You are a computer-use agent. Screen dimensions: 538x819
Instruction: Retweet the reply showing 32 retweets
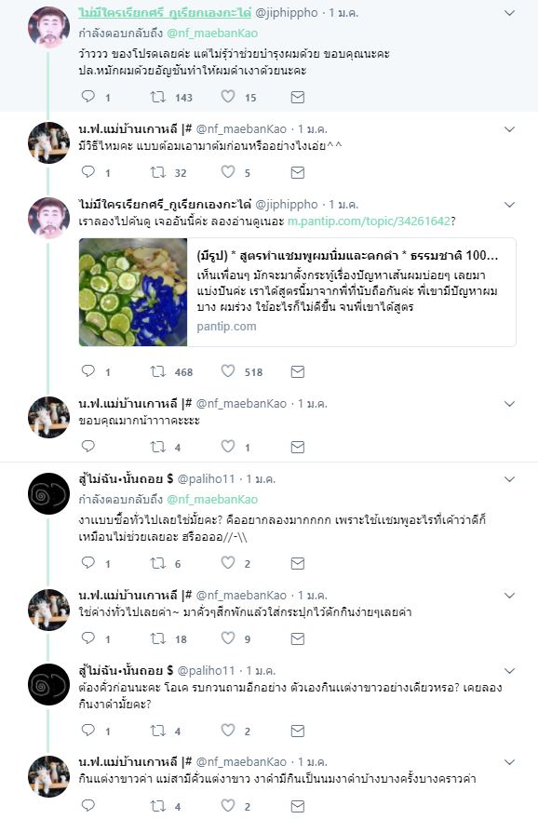(157, 172)
